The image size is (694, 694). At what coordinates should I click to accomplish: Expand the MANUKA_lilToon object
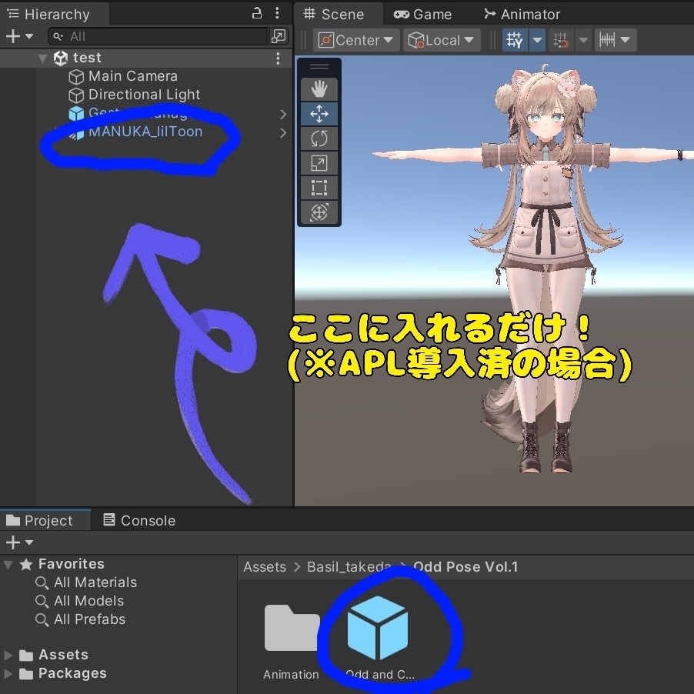click(x=282, y=132)
